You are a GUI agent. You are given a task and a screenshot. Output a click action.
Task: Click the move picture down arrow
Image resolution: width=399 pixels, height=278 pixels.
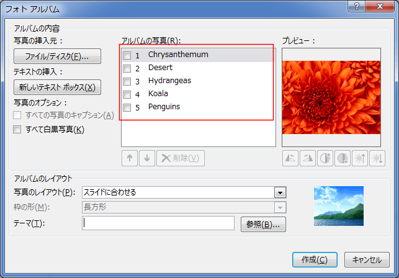point(147,158)
